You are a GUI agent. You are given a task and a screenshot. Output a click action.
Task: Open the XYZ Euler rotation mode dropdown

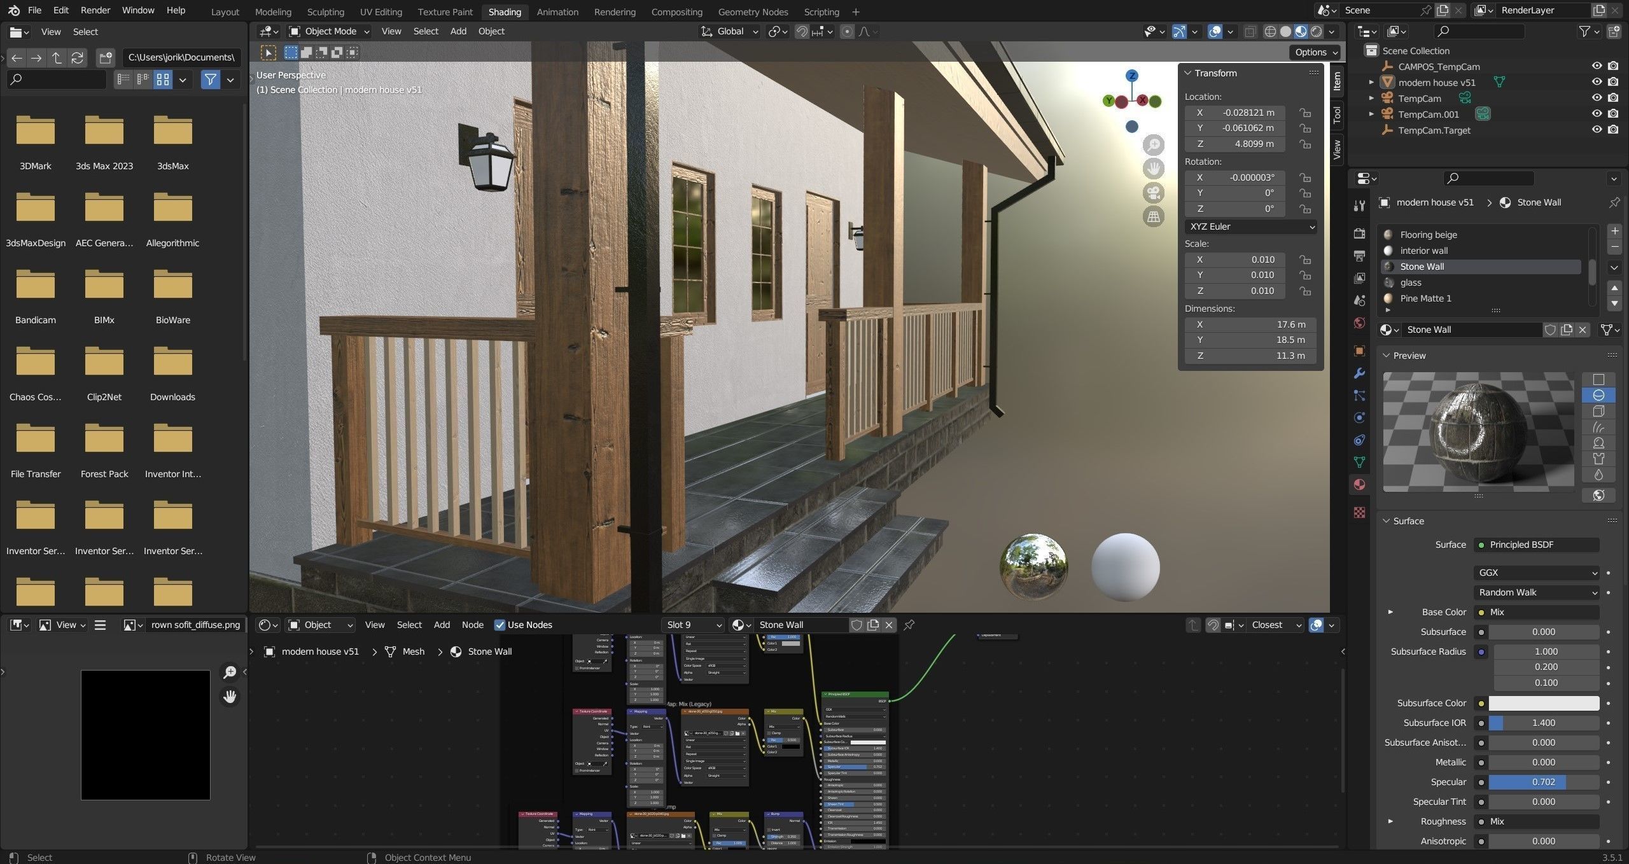(x=1250, y=226)
